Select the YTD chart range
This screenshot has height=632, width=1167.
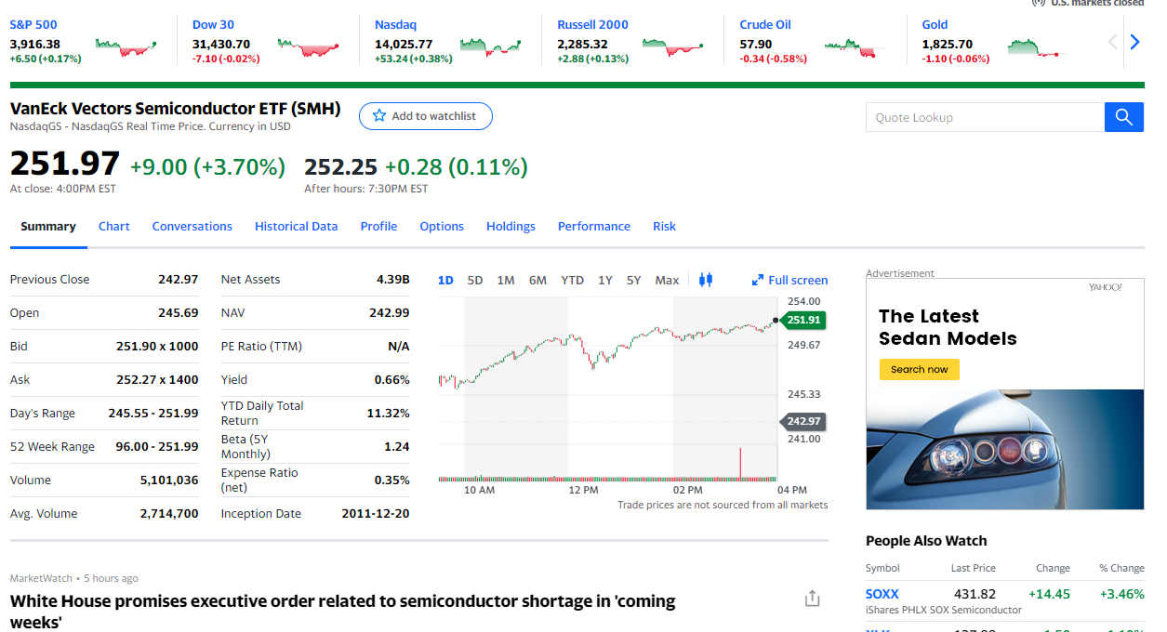click(x=572, y=280)
